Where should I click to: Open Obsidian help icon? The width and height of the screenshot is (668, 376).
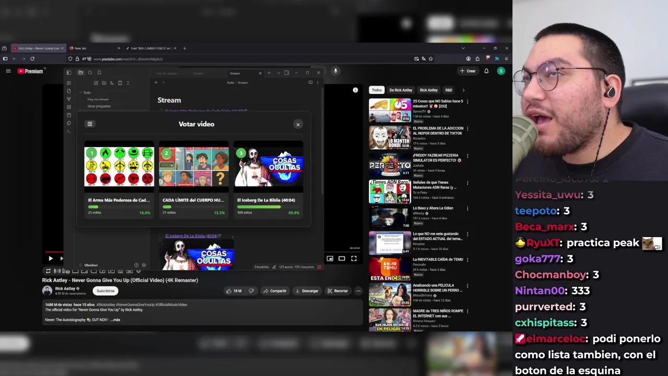[x=136, y=265]
